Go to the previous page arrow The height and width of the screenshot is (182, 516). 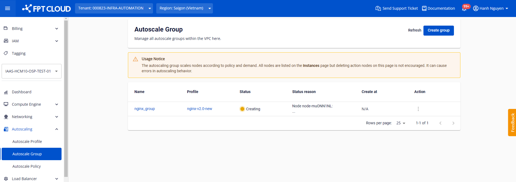(440, 123)
